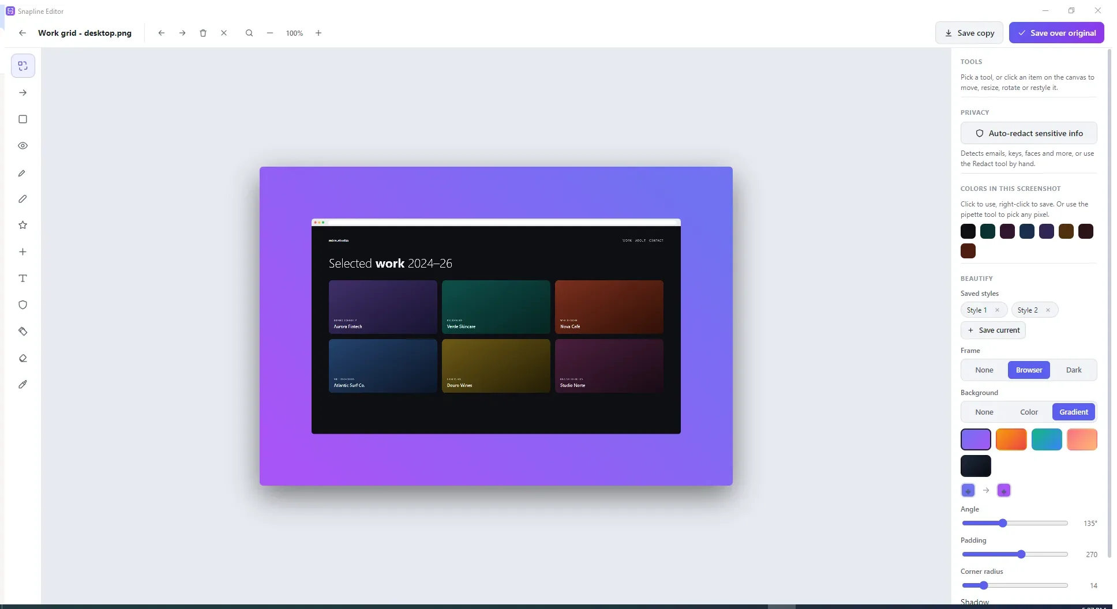
Task: Set Background to Gradient
Action: tap(1074, 412)
